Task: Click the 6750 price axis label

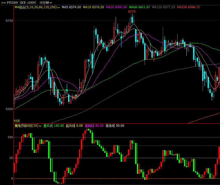Action: coord(9,21)
